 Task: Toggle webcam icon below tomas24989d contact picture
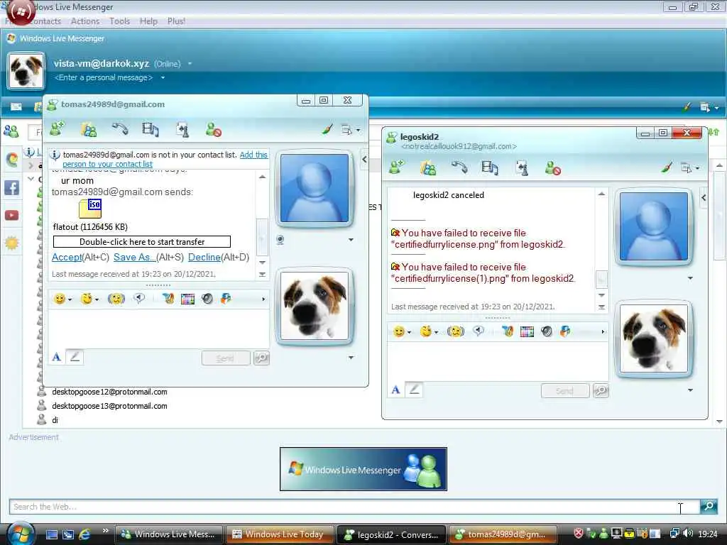pyautogui.click(x=280, y=240)
